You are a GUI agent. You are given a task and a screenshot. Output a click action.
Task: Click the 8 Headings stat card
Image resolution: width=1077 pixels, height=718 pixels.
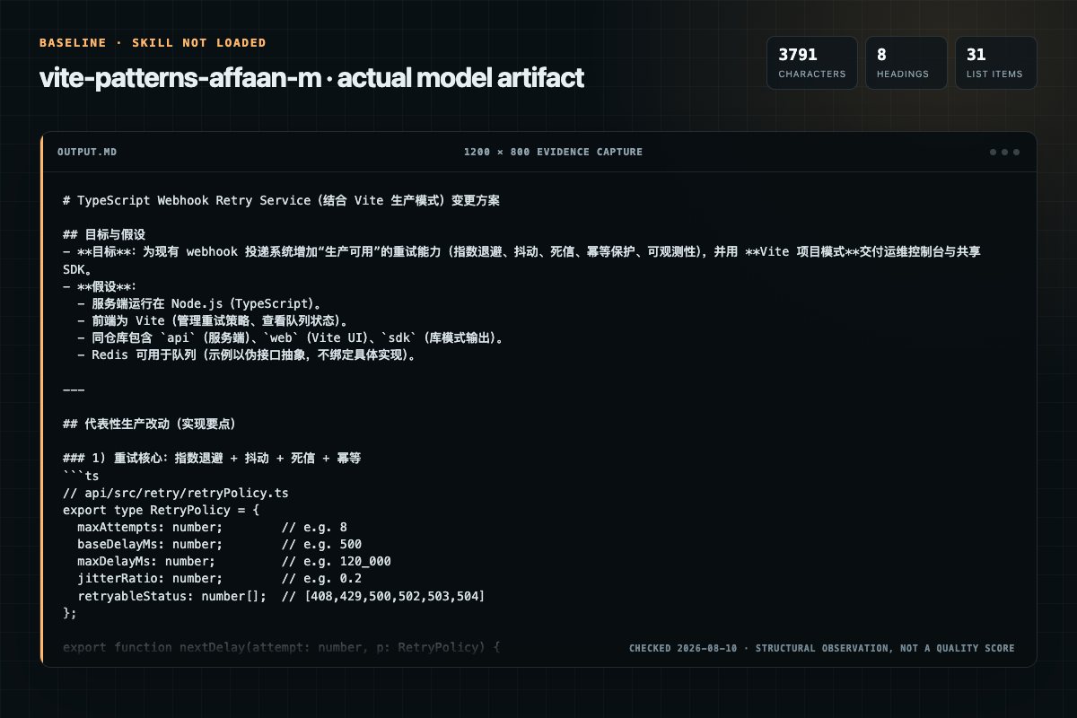tap(906, 63)
